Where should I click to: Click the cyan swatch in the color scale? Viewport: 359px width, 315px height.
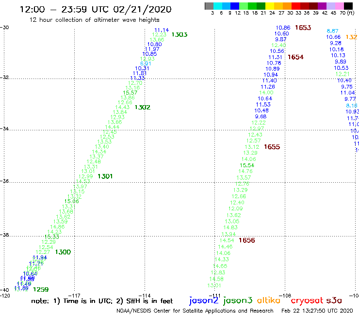click(x=218, y=6)
